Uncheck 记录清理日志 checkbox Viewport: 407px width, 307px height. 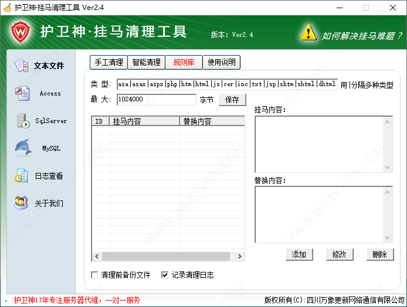click(165, 275)
